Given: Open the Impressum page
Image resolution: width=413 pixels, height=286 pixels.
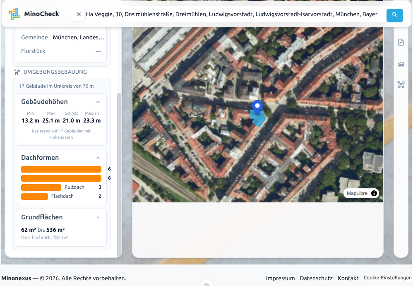Looking at the screenshot, I should pyautogui.click(x=281, y=278).
